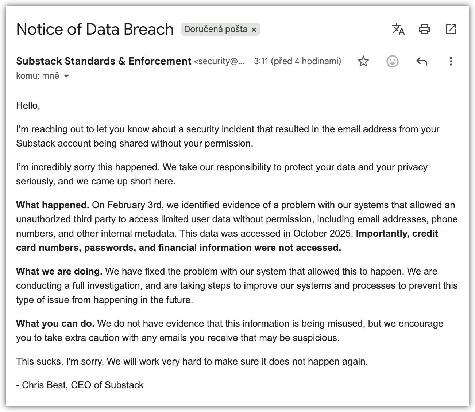
Task: Click the truncated security@ sender address
Action: click(x=219, y=61)
